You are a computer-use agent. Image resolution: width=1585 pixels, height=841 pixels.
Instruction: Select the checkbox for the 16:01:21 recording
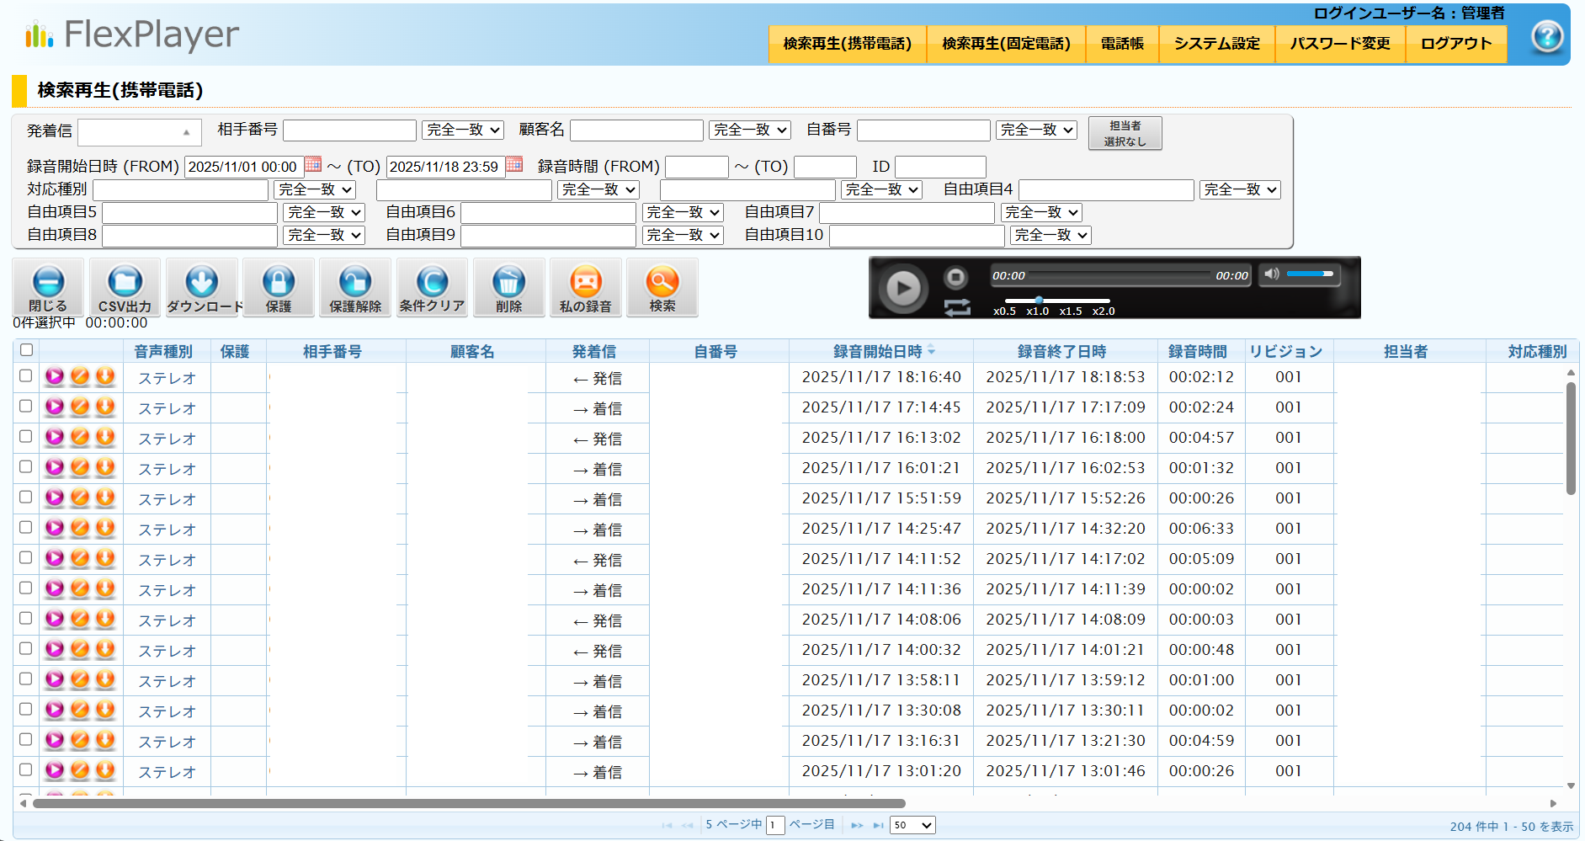[26, 467]
